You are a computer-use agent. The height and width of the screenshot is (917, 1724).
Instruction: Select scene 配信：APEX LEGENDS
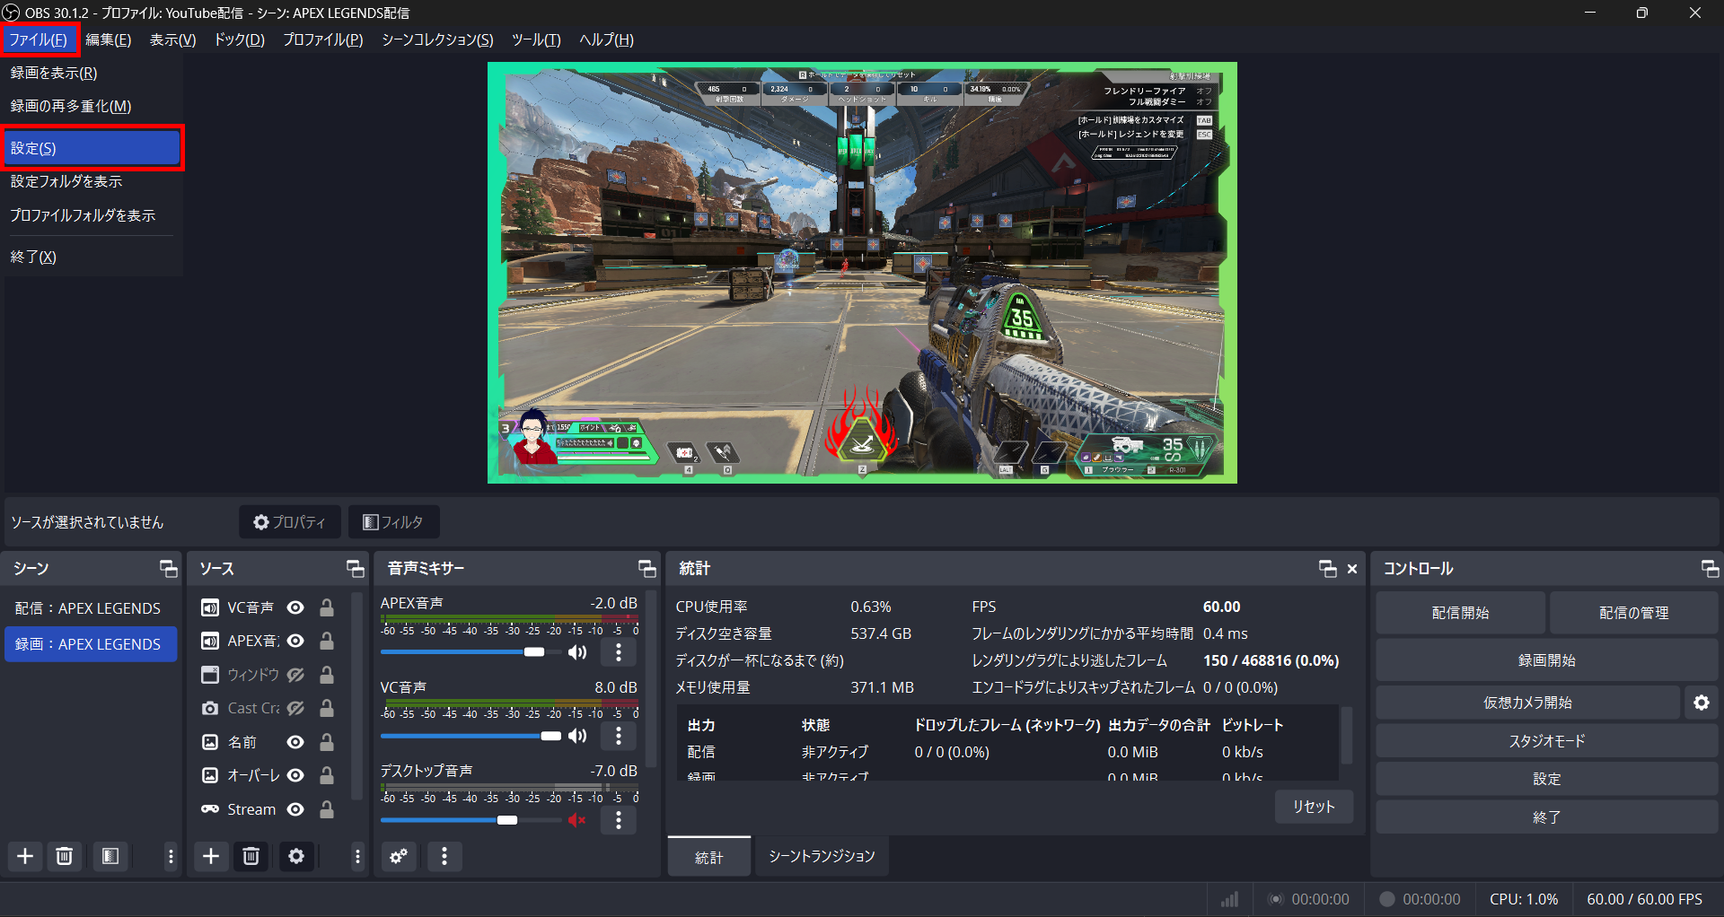(91, 608)
